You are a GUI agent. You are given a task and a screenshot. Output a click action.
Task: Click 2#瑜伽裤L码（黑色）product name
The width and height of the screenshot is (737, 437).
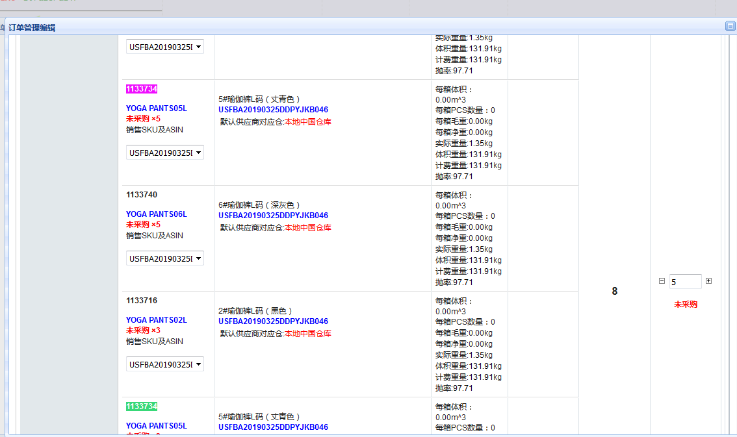pos(255,311)
